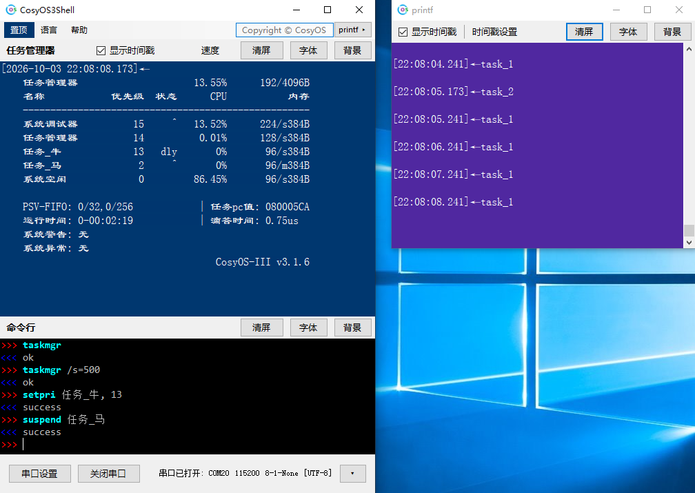Select the 置顶 menu item
The height and width of the screenshot is (493, 695).
(19, 30)
